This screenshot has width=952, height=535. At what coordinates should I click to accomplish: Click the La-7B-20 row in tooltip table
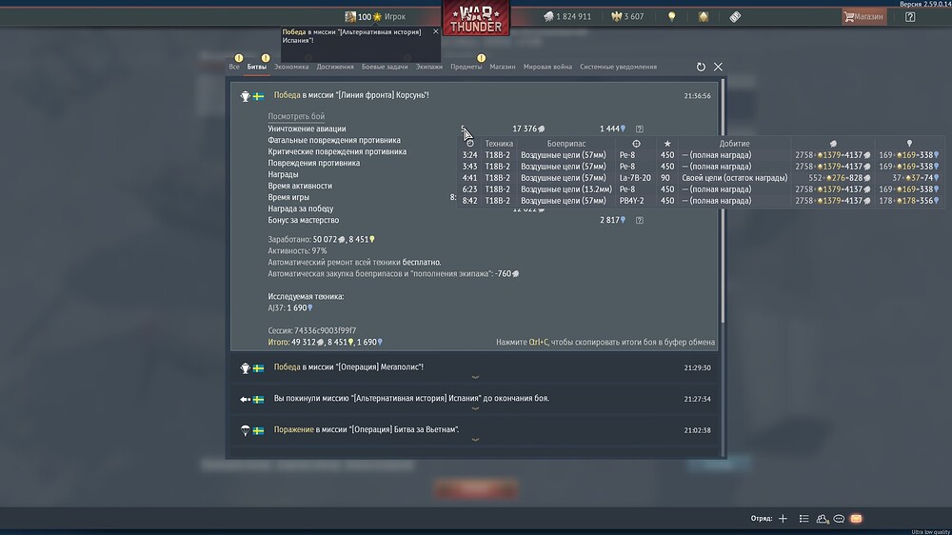[700, 178]
